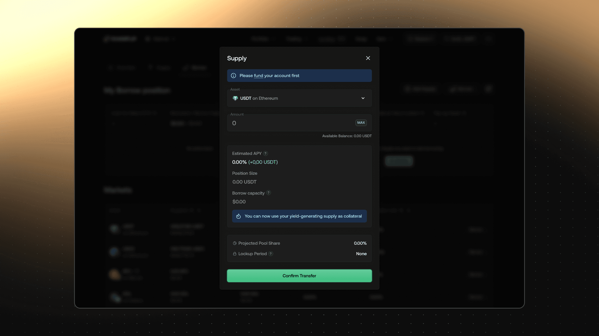Open the Asset dropdown showing USDT on Ethereum

299,98
